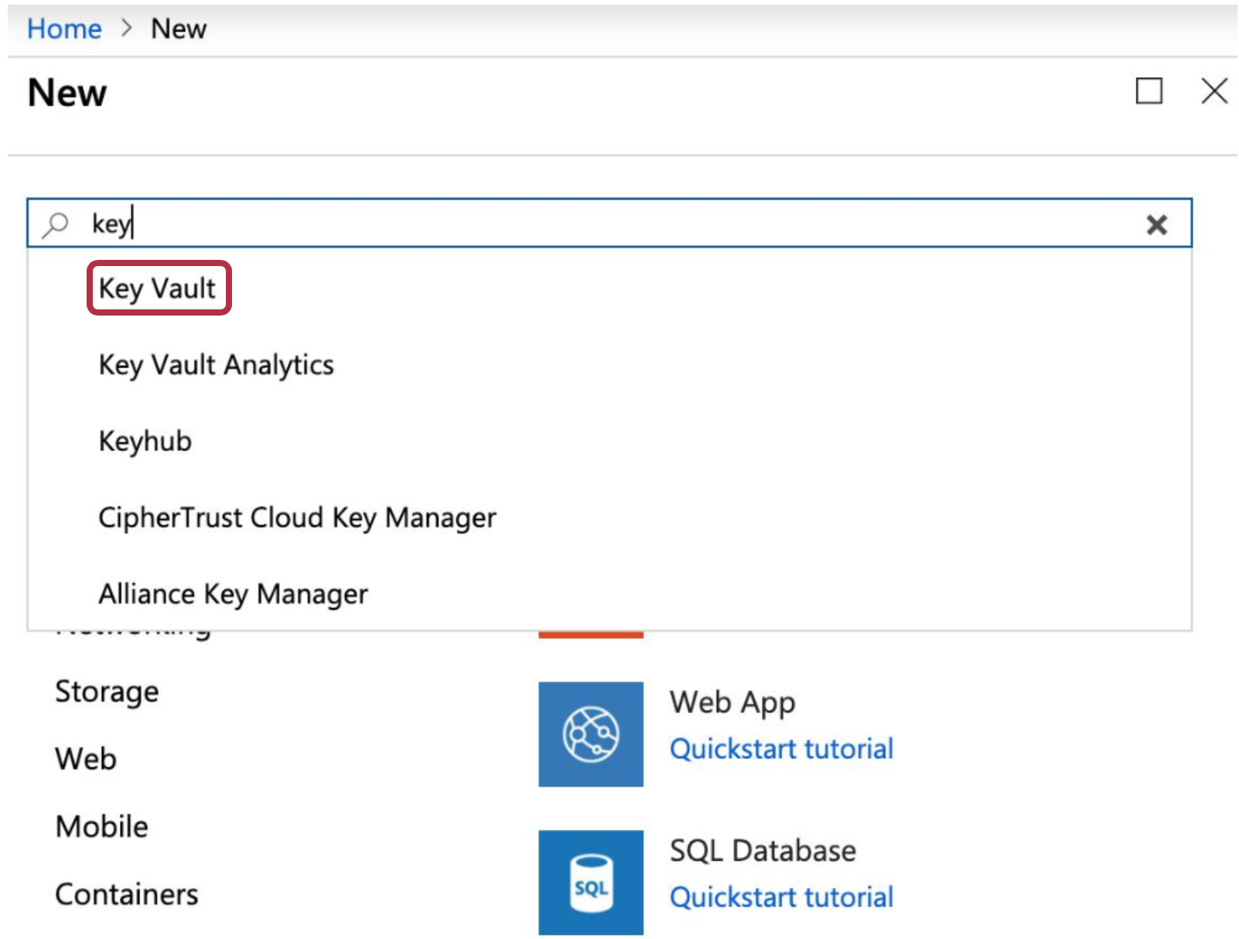Pick Keyhub from search results
The width and height of the screenshot is (1239, 939).
[x=145, y=442]
